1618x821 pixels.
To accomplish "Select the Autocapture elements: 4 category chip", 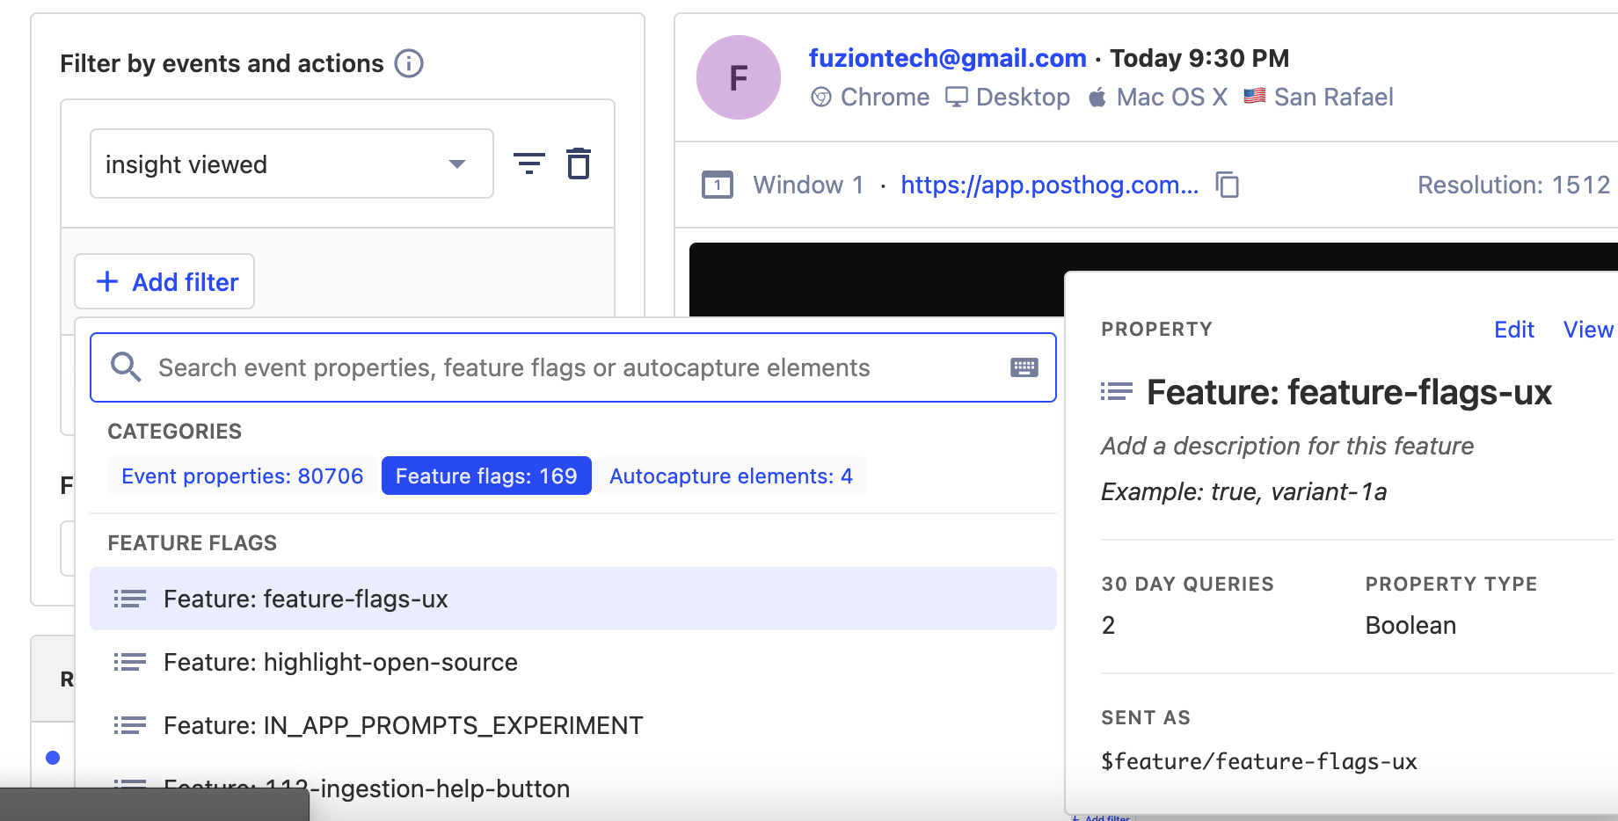I will pyautogui.click(x=731, y=476).
